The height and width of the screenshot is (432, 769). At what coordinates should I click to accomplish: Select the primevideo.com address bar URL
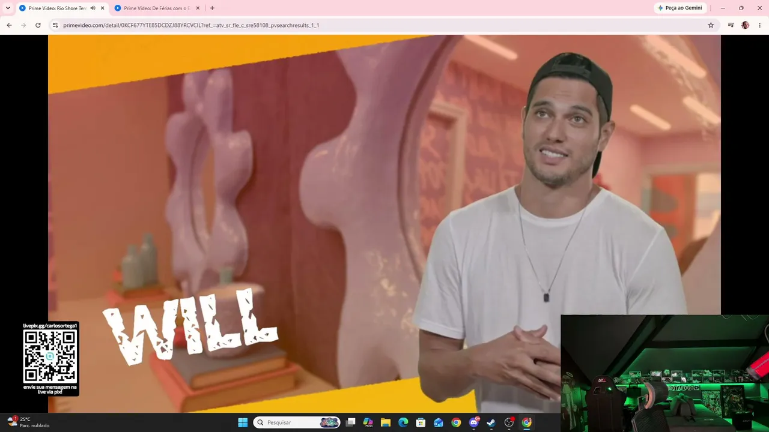[x=191, y=25]
